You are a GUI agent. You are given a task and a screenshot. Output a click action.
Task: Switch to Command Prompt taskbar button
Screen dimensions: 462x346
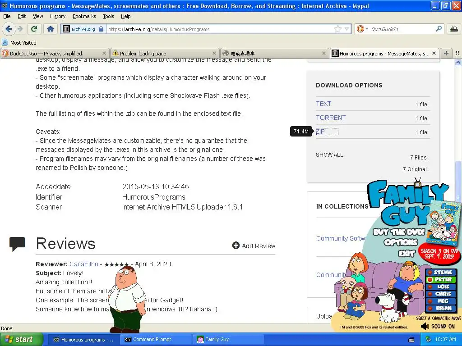point(156,340)
